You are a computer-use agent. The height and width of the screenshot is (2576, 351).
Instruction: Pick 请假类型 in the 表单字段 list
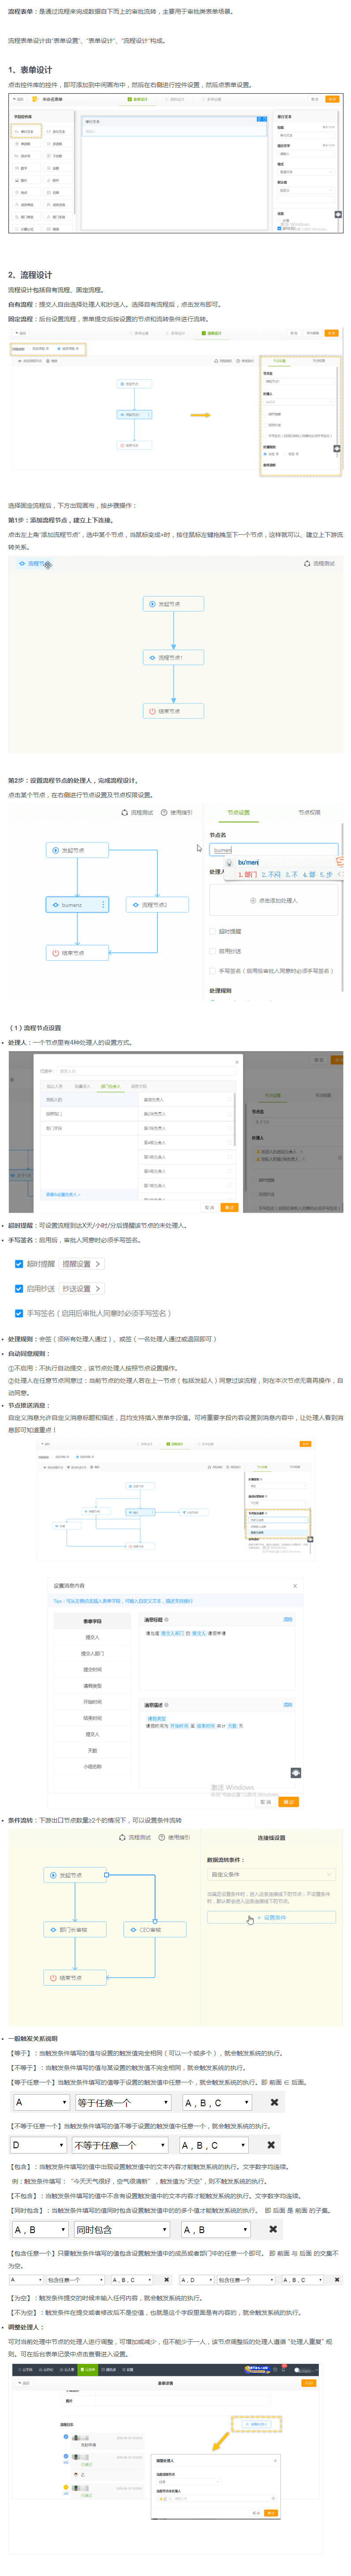coord(92,1685)
